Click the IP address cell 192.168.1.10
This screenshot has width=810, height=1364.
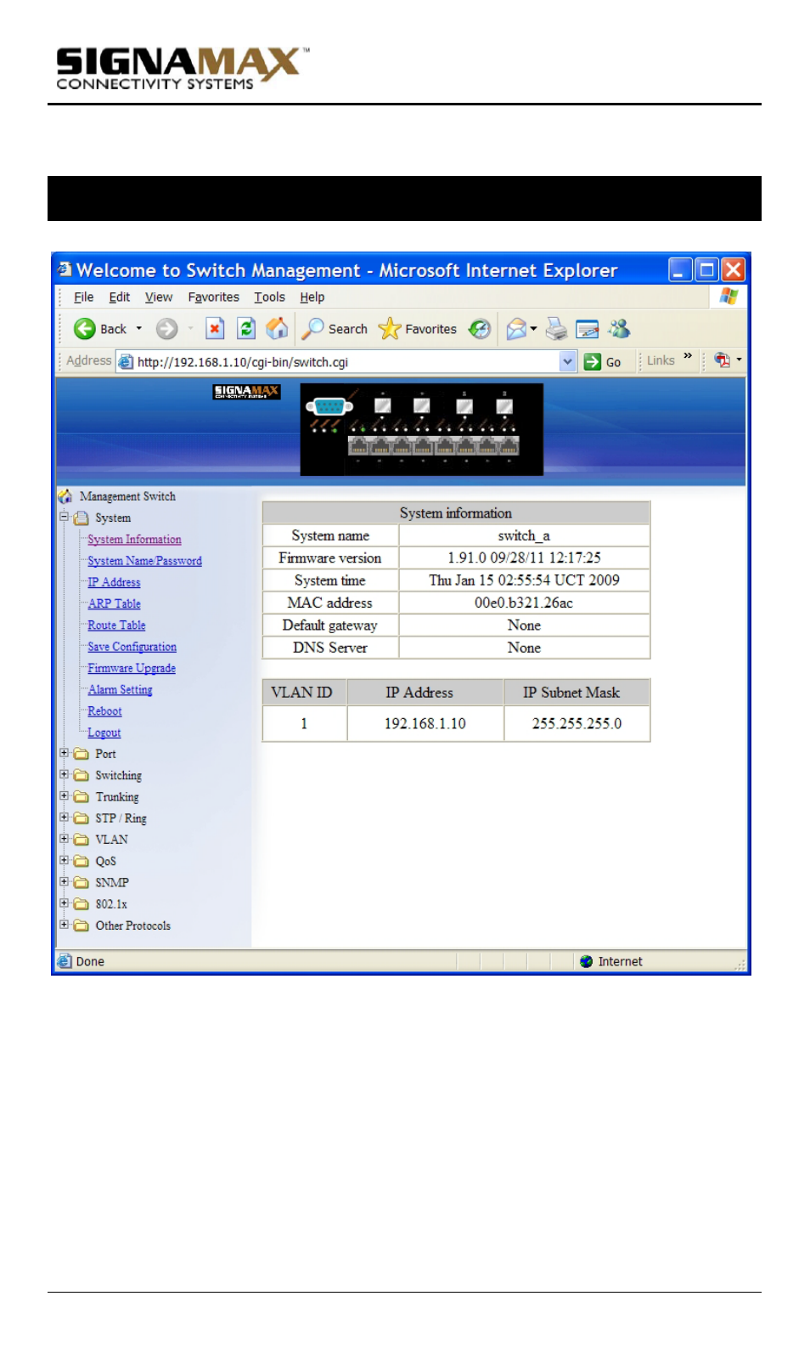click(x=425, y=723)
